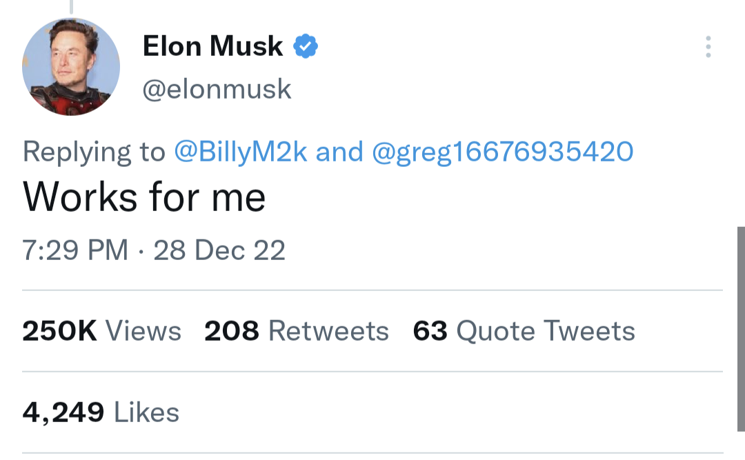This screenshot has height=460, width=745.
Task: Open the three-dot more options menu
Action: click(x=708, y=47)
